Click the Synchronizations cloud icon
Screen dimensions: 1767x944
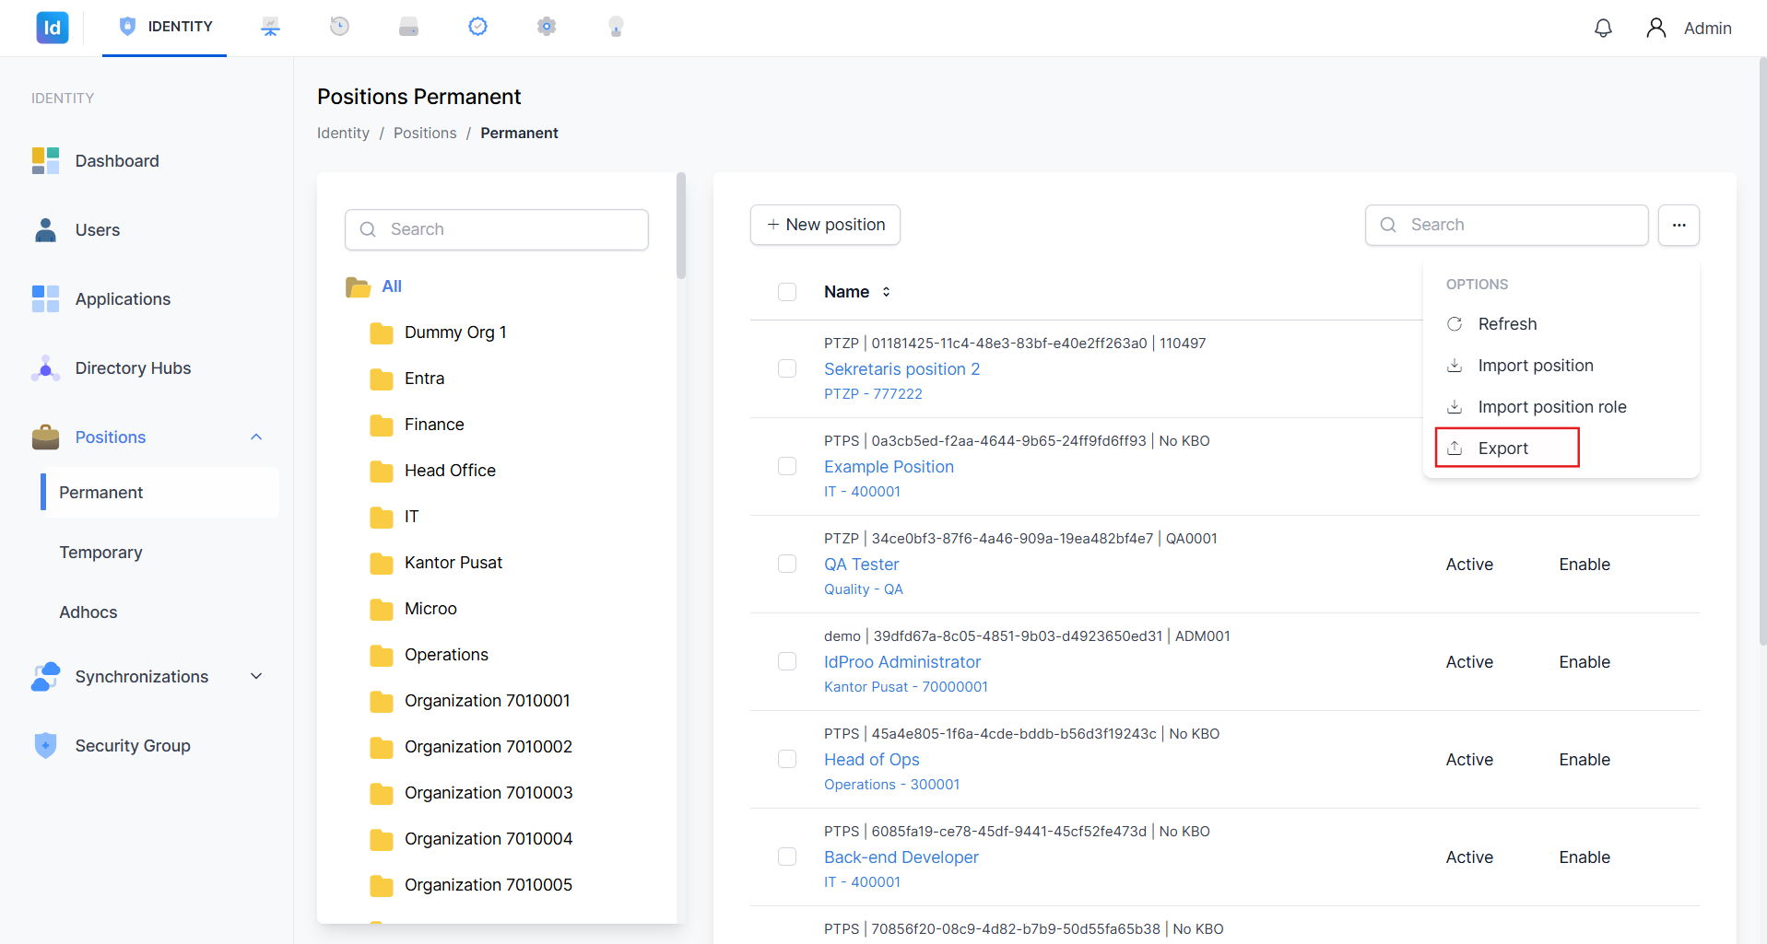(45, 677)
